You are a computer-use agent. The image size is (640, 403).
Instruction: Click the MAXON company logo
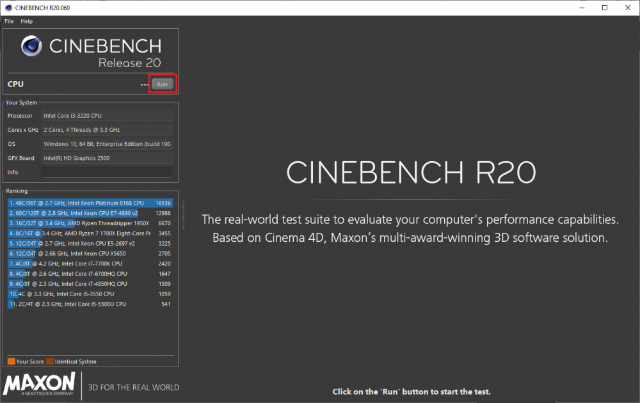point(40,383)
